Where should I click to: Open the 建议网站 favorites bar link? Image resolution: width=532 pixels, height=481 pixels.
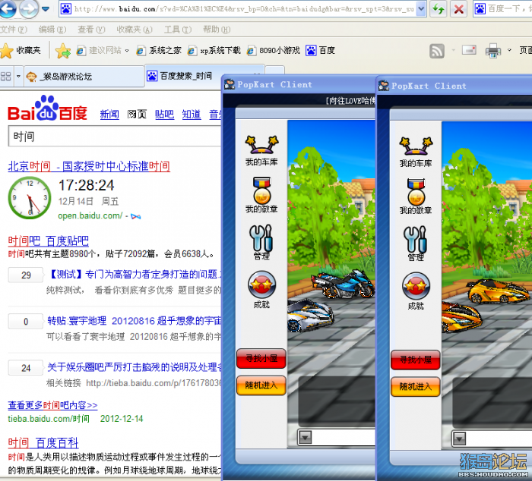pos(99,51)
